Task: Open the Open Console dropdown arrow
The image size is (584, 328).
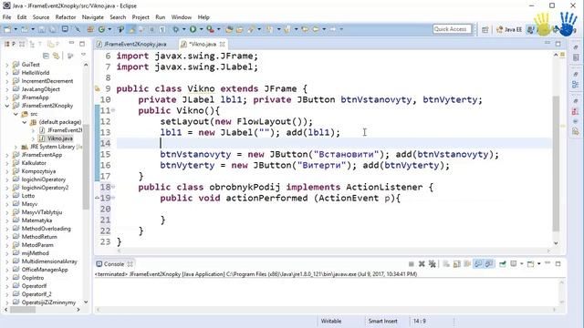Action: [539, 264]
